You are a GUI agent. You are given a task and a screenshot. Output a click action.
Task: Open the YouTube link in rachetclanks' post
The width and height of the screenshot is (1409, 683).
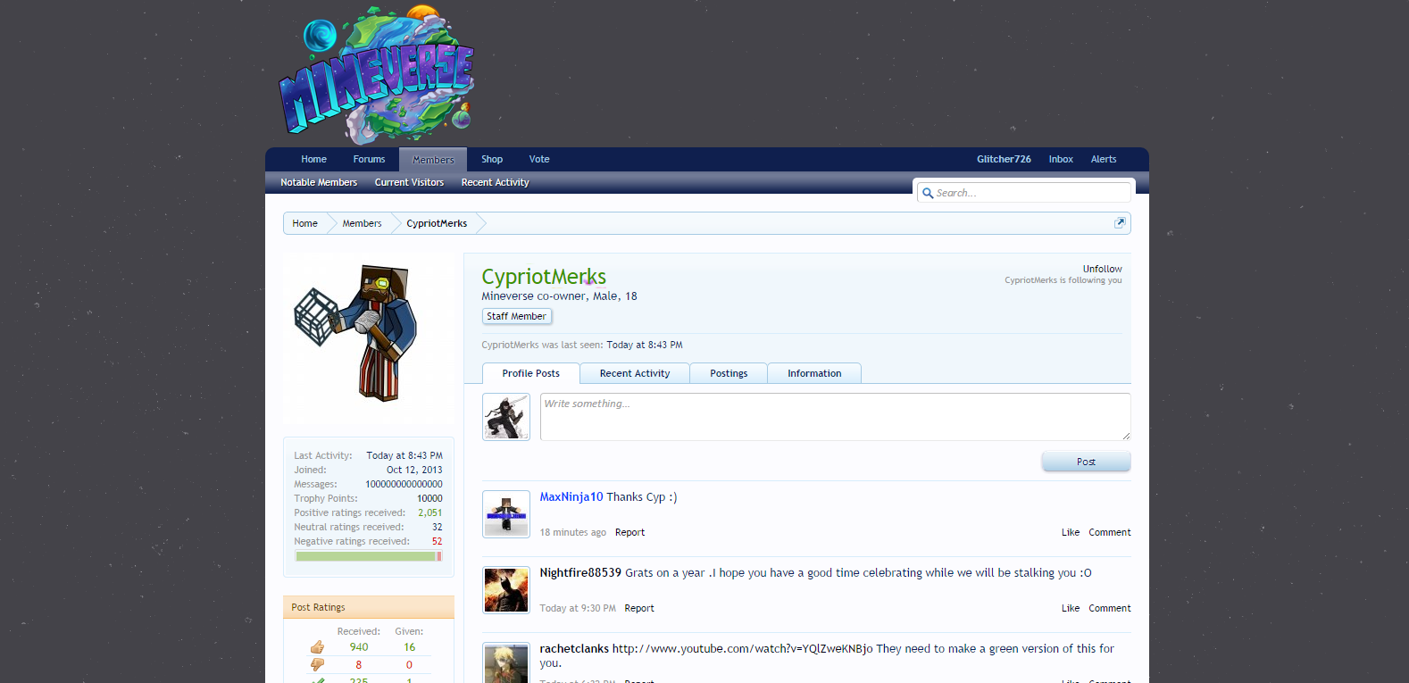pos(743,649)
